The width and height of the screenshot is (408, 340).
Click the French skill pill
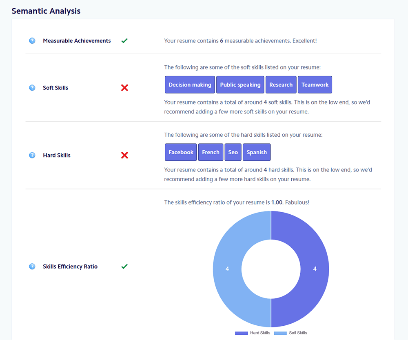[x=211, y=152]
